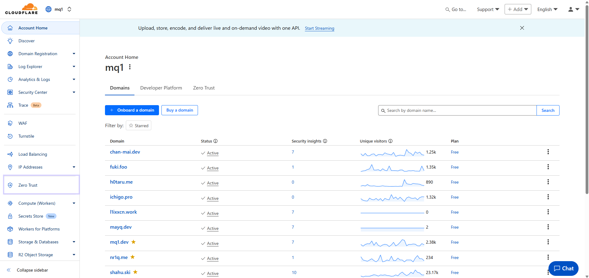
Task: Expand the IP Addresses submenu
Action: pyautogui.click(x=74, y=167)
